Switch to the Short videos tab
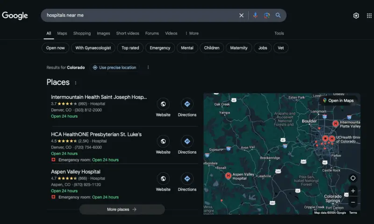Viewport: 374px width, 224px height. 128,33
